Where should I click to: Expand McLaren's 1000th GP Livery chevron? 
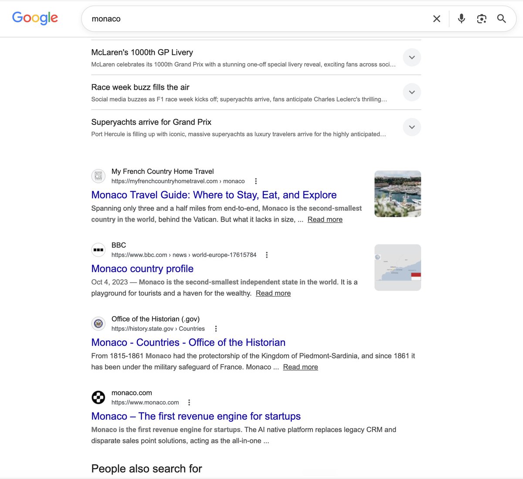tap(412, 57)
